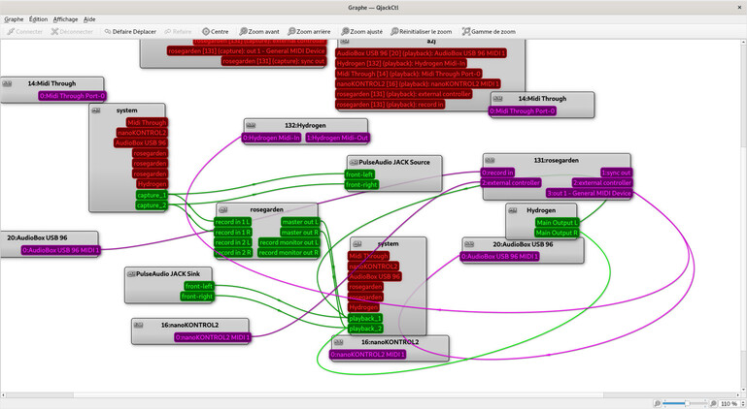Select the capture_2 port
The width and height of the screenshot is (747, 409).
(152, 205)
